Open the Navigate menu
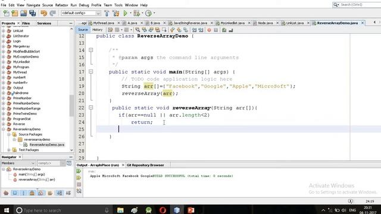 coord(33,5)
